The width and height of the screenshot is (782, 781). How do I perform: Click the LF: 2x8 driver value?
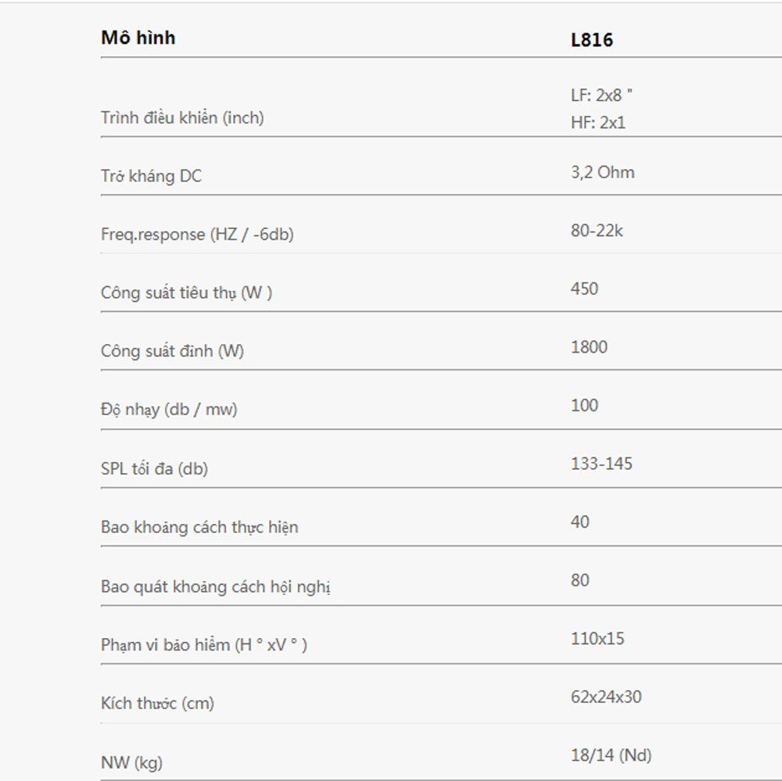pyautogui.click(x=601, y=95)
